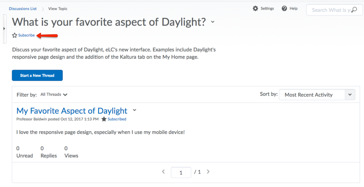The image size is (364, 187).
Task: Open the Settings menu item
Action: coord(267,9)
